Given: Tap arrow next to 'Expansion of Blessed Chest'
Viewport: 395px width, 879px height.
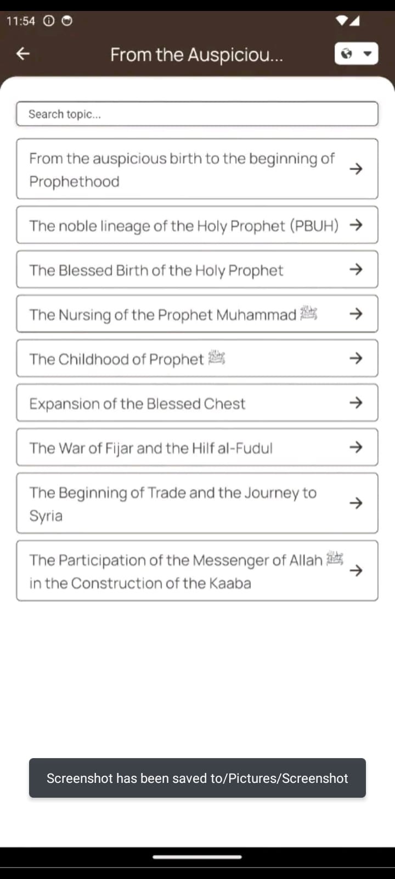Looking at the screenshot, I should (356, 403).
